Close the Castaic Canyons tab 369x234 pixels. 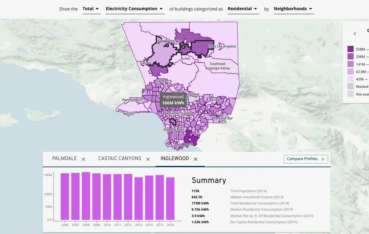coord(148,159)
